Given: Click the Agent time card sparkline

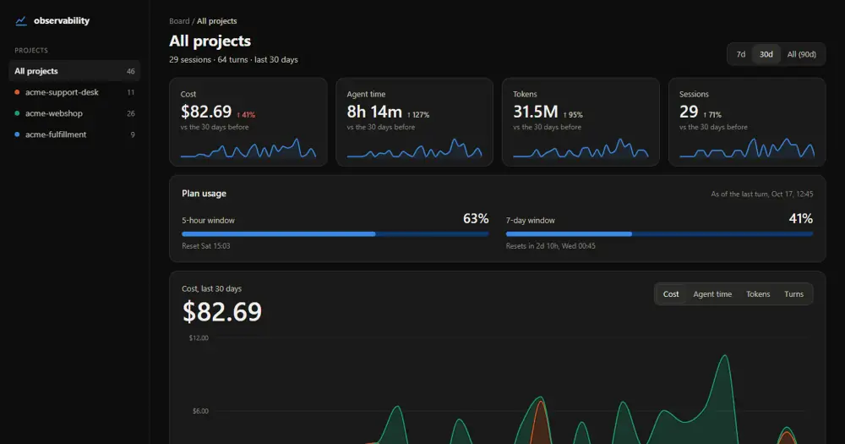Looking at the screenshot, I should 414,148.
